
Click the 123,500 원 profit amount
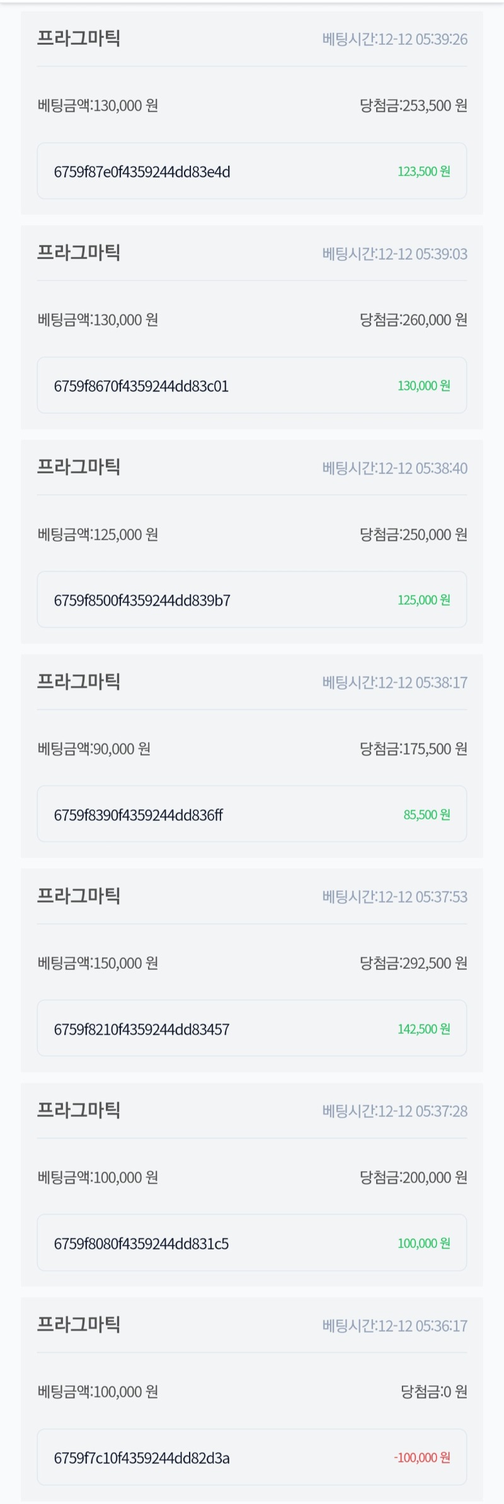tap(423, 171)
